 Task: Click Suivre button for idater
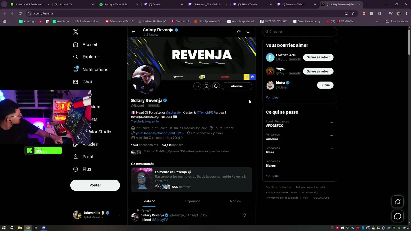point(325,85)
